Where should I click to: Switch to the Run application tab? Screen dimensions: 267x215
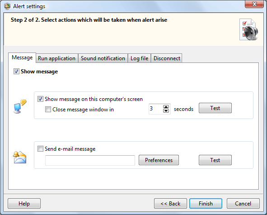(x=57, y=58)
